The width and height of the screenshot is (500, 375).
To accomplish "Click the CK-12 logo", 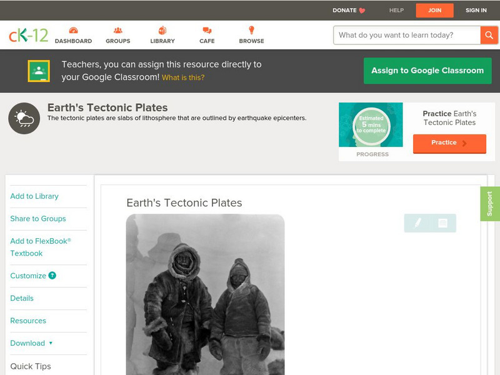I will pyautogui.click(x=28, y=35).
